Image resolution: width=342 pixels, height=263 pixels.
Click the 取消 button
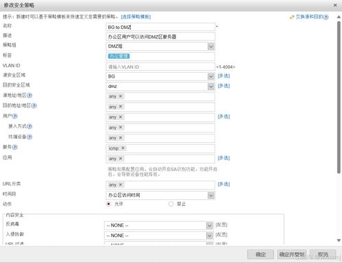[x=323, y=254]
